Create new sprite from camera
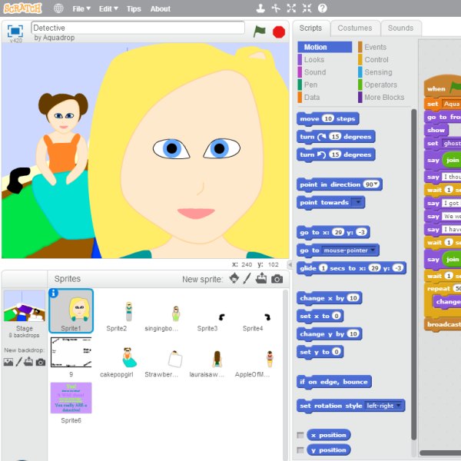Image resolution: width=461 pixels, height=461 pixels. tap(277, 279)
